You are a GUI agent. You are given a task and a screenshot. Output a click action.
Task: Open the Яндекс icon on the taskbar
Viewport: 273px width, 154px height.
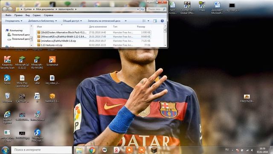[x=116, y=150]
